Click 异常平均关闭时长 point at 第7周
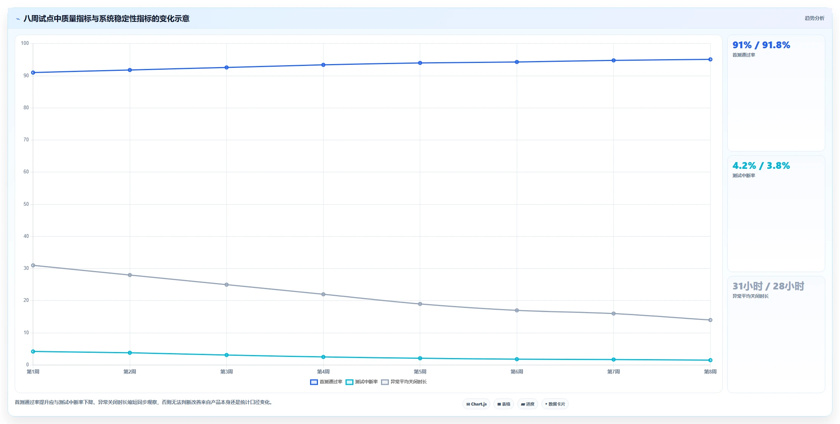840x424 pixels. pos(614,314)
